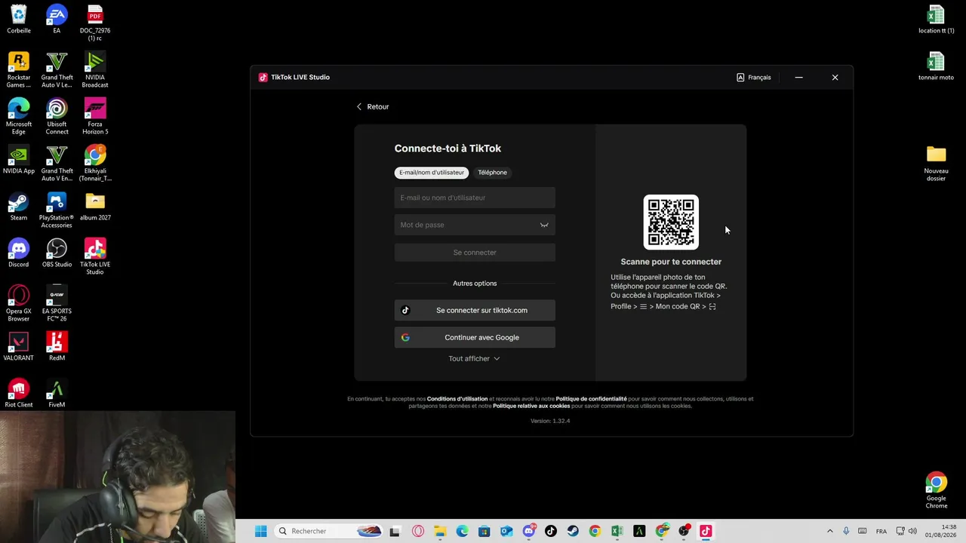Screen dimensions: 966x543
Task: Go back with the Retour button
Action: pos(373,106)
